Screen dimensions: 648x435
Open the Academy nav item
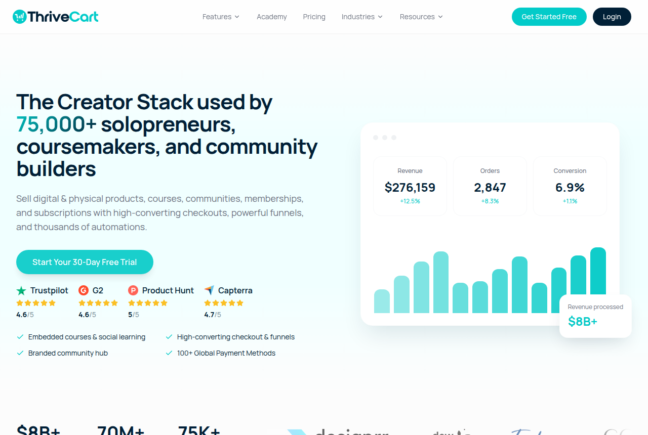pyautogui.click(x=272, y=17)
